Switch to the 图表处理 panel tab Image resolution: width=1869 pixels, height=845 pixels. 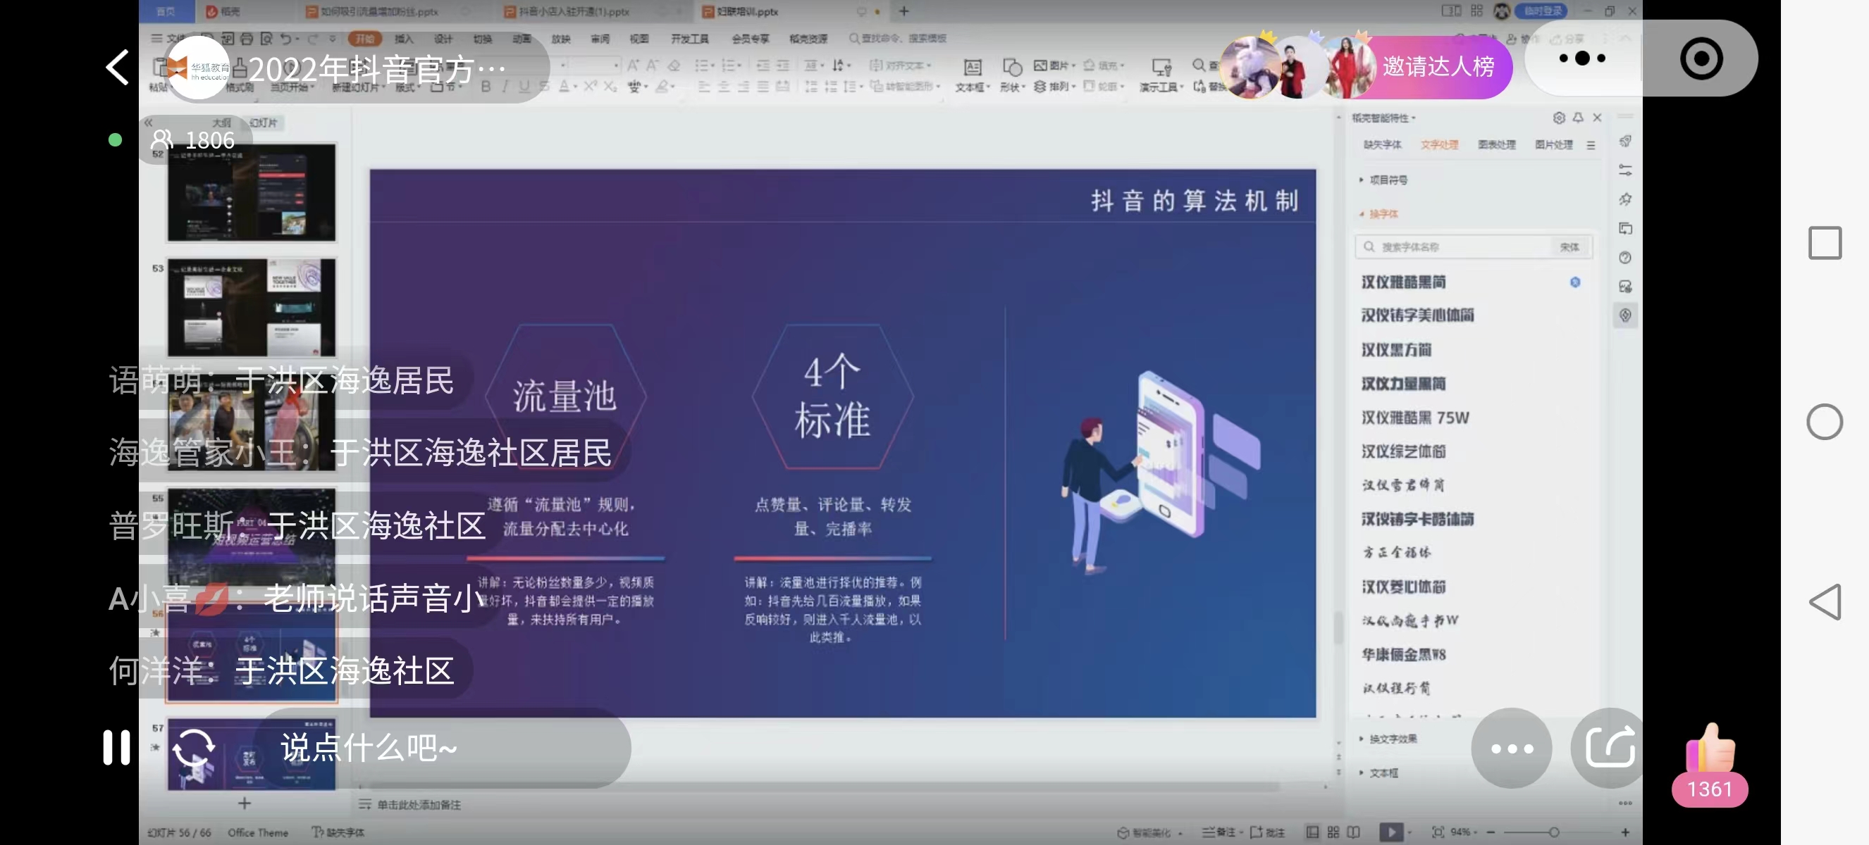click(1496, 145)
